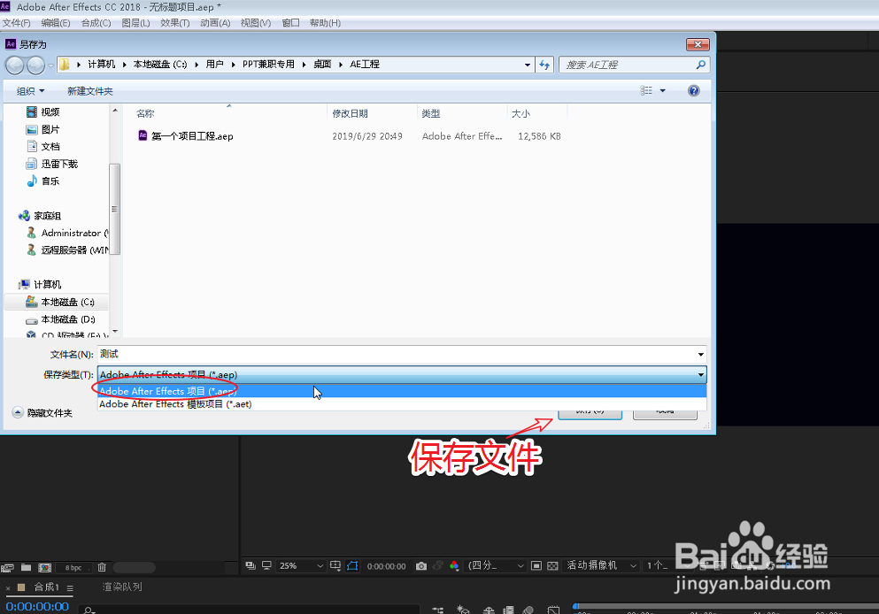Expand address bar path dropdown arrow
This screenshot has height=614, width=879.
(528, 65)
